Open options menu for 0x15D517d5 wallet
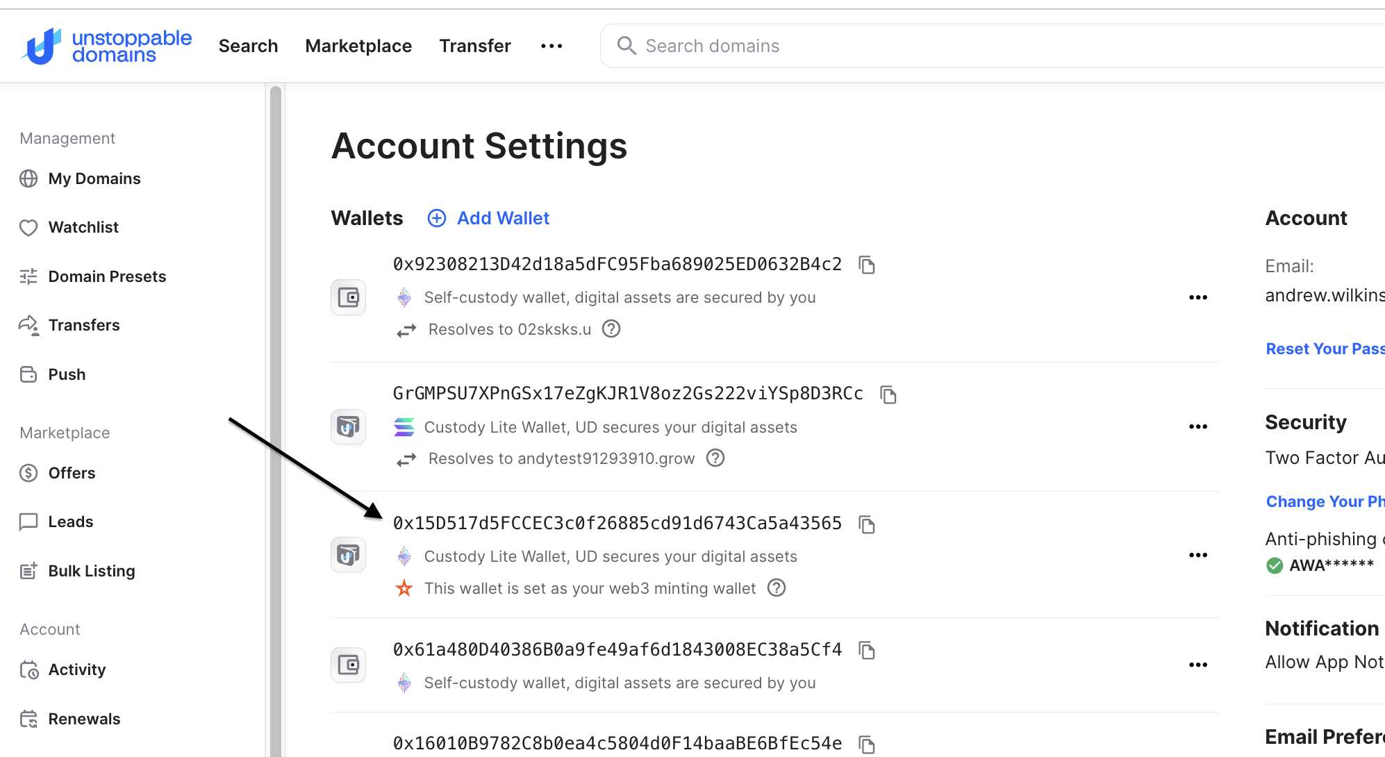The image size is (1385, 757). (1198, 555)
